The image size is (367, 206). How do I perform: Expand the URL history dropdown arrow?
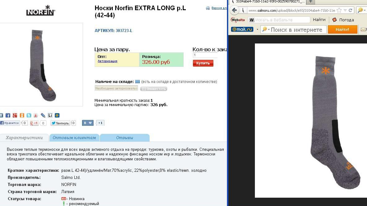point(345,10)
